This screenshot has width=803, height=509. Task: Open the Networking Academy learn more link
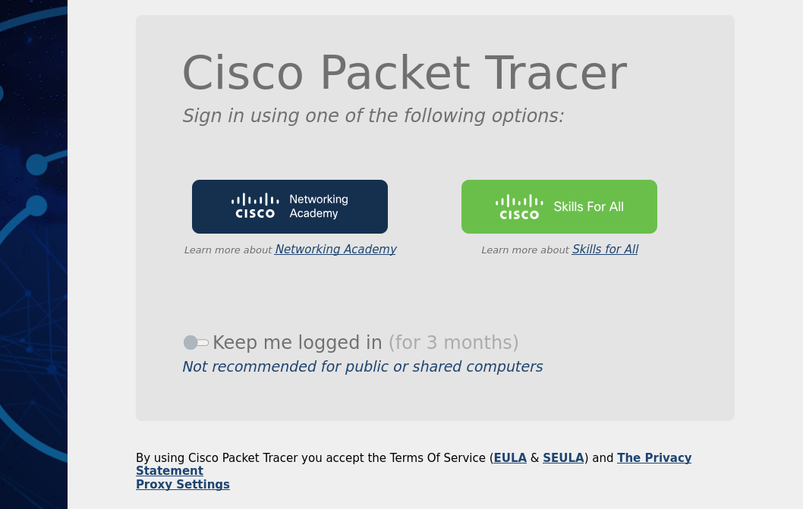pyautogui.click(x=335, y=250)
